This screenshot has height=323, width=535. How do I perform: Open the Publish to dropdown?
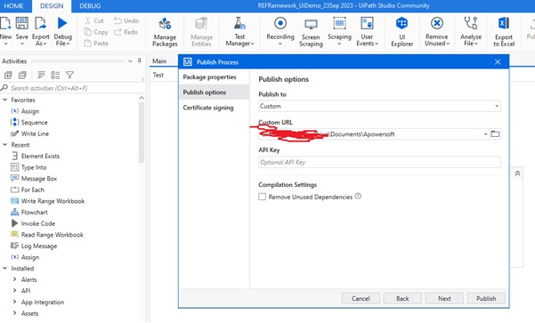(379, 106)
